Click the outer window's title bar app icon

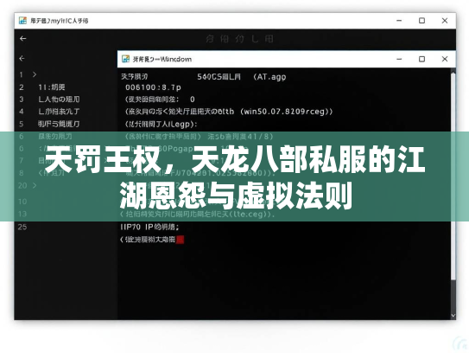click(22, 21)
